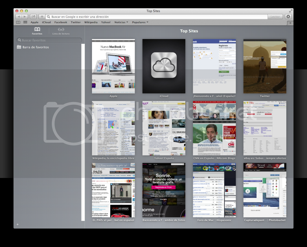Go back with the back arrow button
The image size is (307, 247).
pos(19,17)
